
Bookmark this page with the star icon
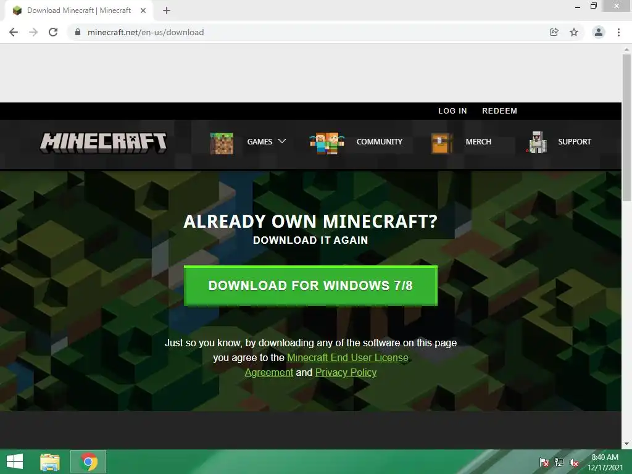574,32
